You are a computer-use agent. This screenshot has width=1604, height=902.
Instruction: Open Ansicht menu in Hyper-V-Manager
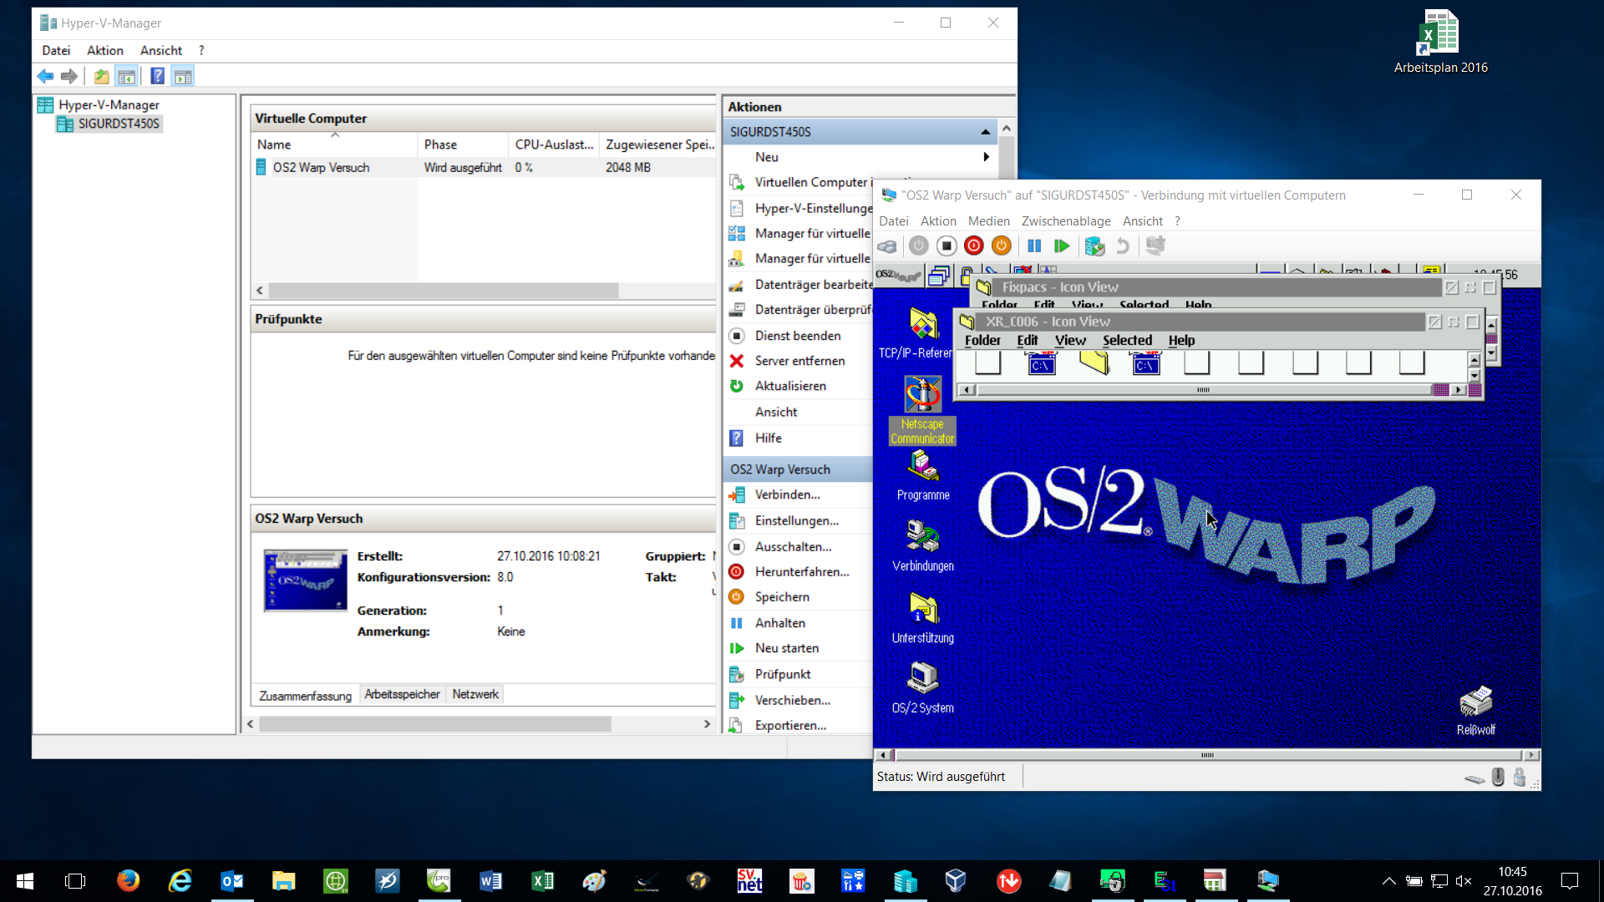click(160, 50)
